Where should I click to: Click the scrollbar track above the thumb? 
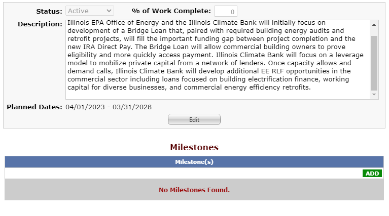click(374, 32)
